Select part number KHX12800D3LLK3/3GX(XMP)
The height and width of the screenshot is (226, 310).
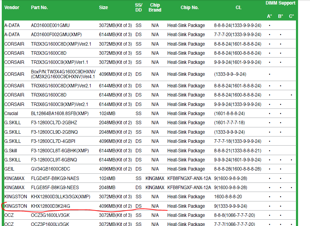click(x=60, y=197)
